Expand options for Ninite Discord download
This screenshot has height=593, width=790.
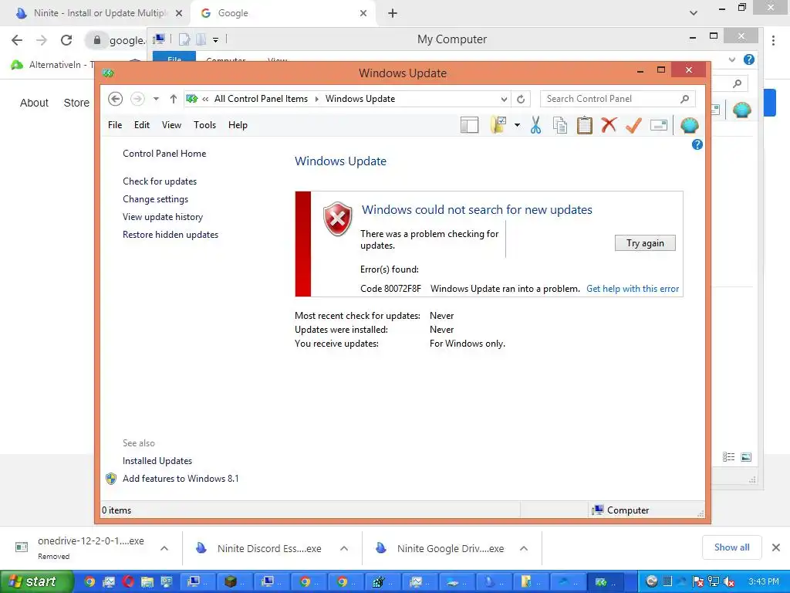pos(344,548)
